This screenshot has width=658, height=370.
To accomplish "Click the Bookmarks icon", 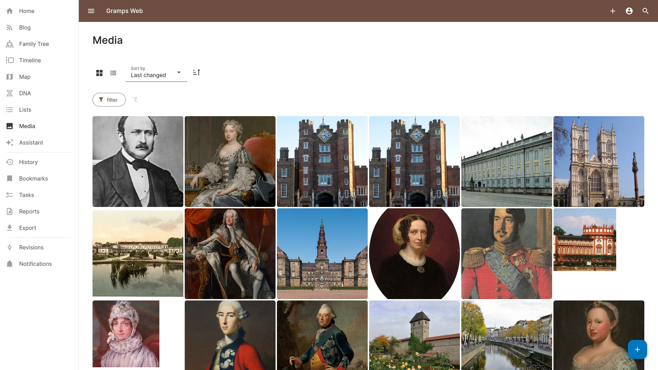I will (10, 178).
